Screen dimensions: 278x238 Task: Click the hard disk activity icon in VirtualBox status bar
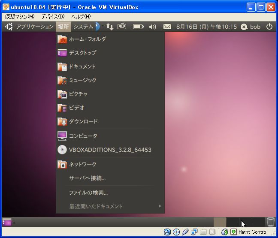[167, 232]
